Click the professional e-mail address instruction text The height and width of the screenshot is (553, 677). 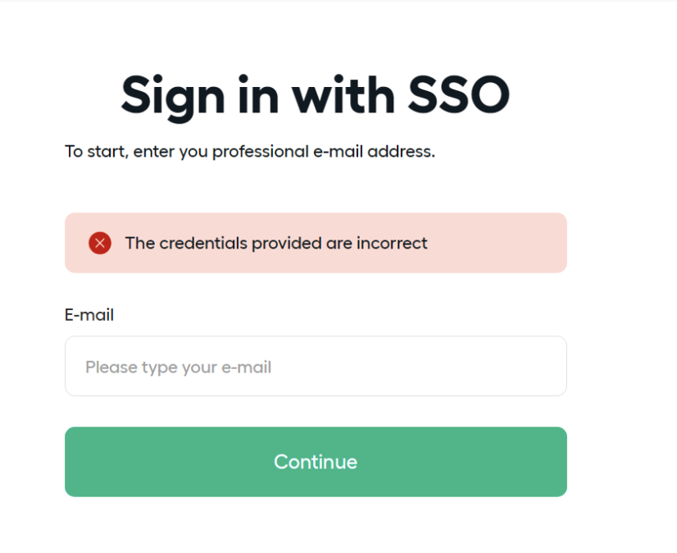[x=250, y=152]
